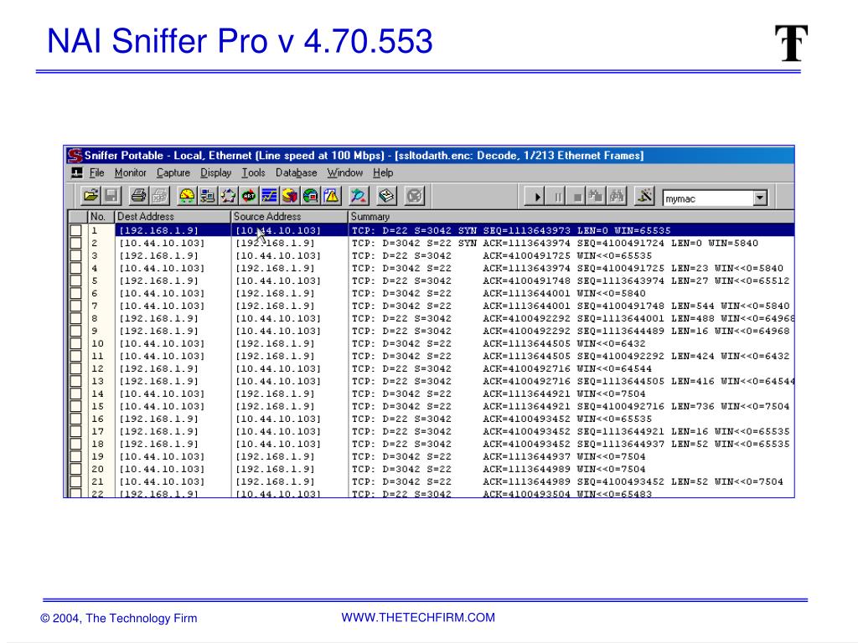Open the File menu
The height and width of the screenshot is (643, 858).
click(97, 172)
